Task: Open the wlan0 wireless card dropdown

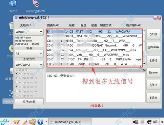Action: point(29,32)
